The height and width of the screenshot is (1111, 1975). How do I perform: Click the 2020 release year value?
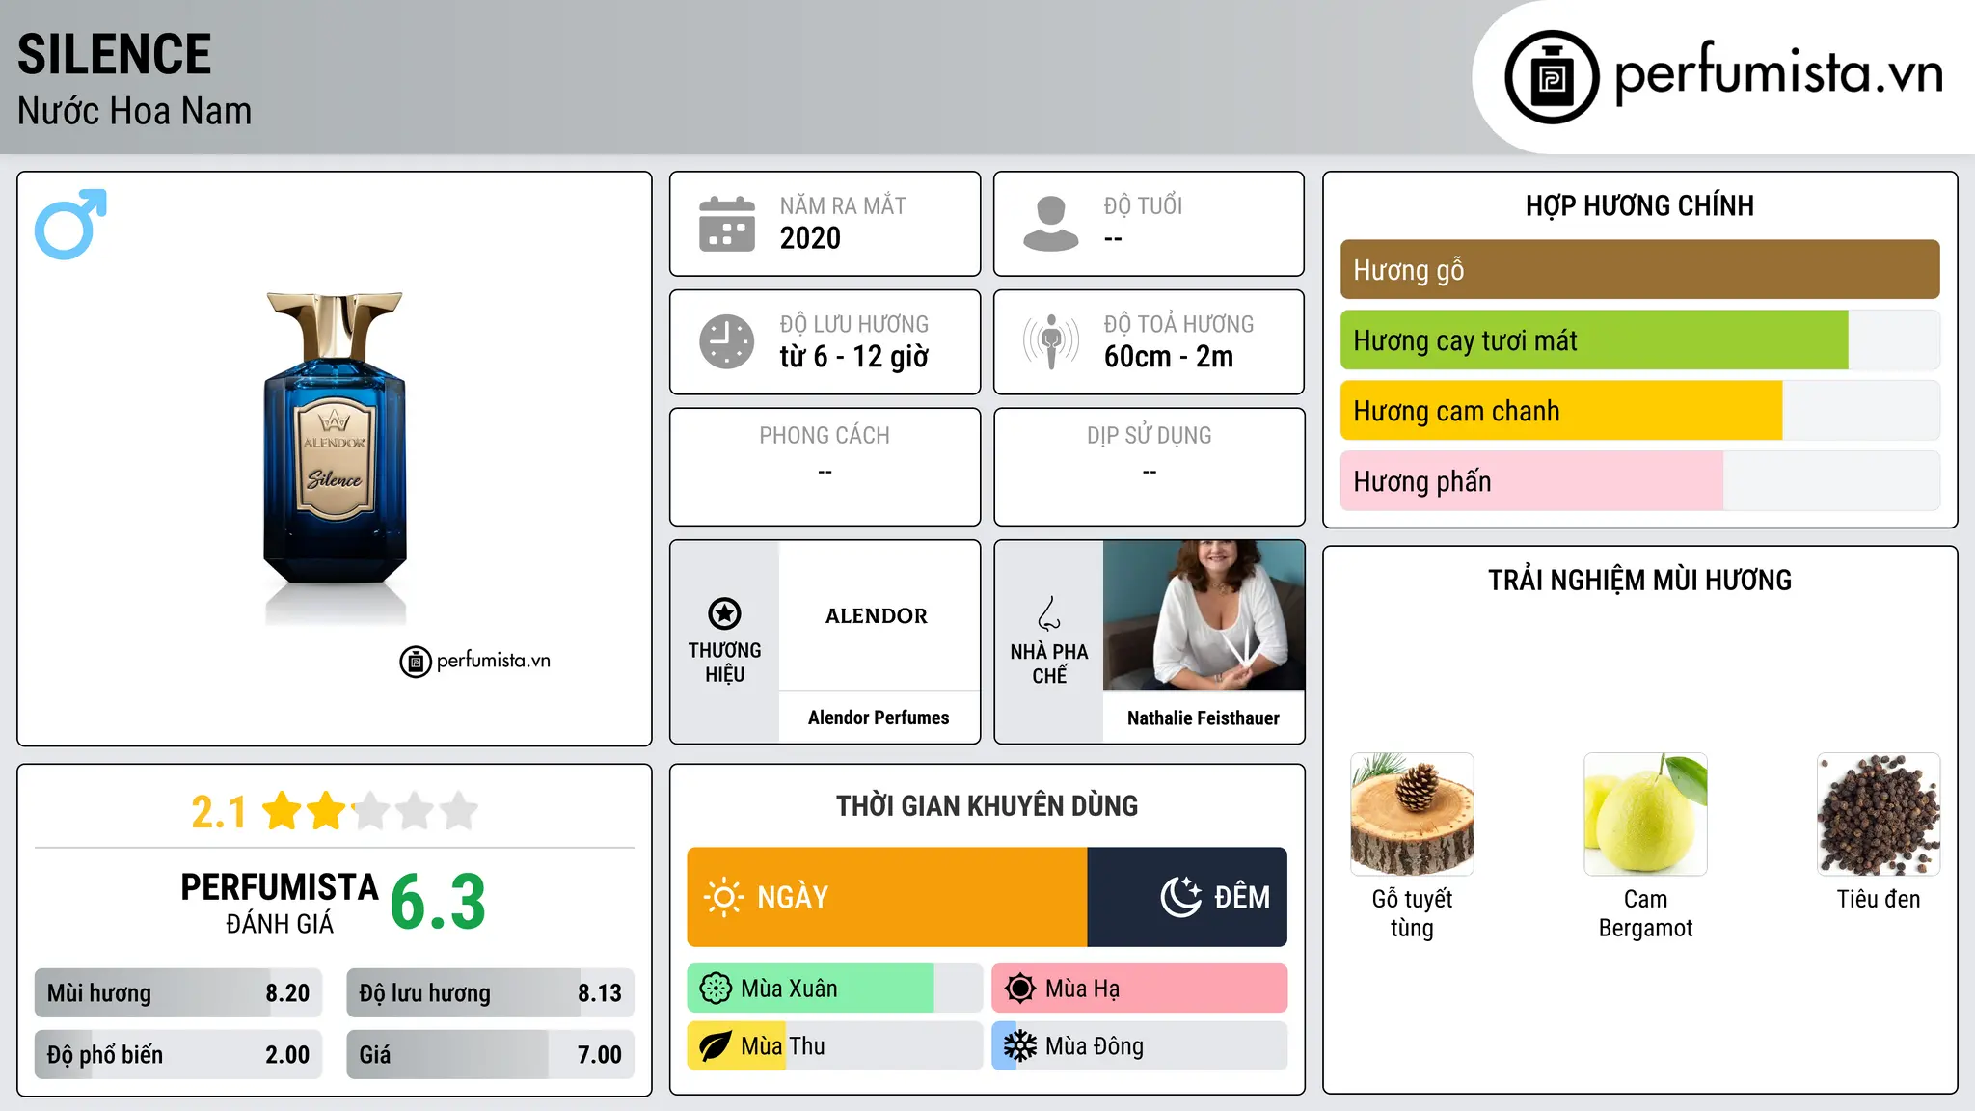[810, 238]
